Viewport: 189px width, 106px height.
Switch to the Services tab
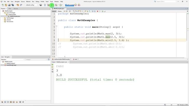(x=16, y=9)
